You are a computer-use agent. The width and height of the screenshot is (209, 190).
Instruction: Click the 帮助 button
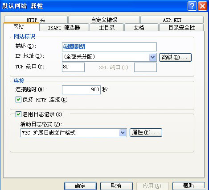[x=189, y=186]
